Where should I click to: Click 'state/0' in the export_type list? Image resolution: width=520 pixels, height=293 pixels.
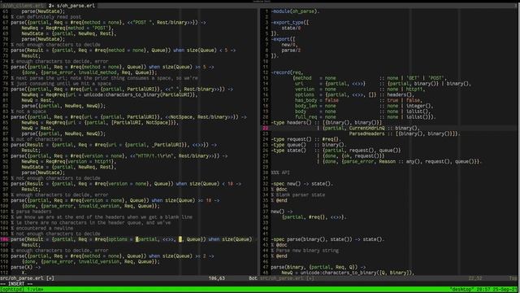tap(291, 28)
